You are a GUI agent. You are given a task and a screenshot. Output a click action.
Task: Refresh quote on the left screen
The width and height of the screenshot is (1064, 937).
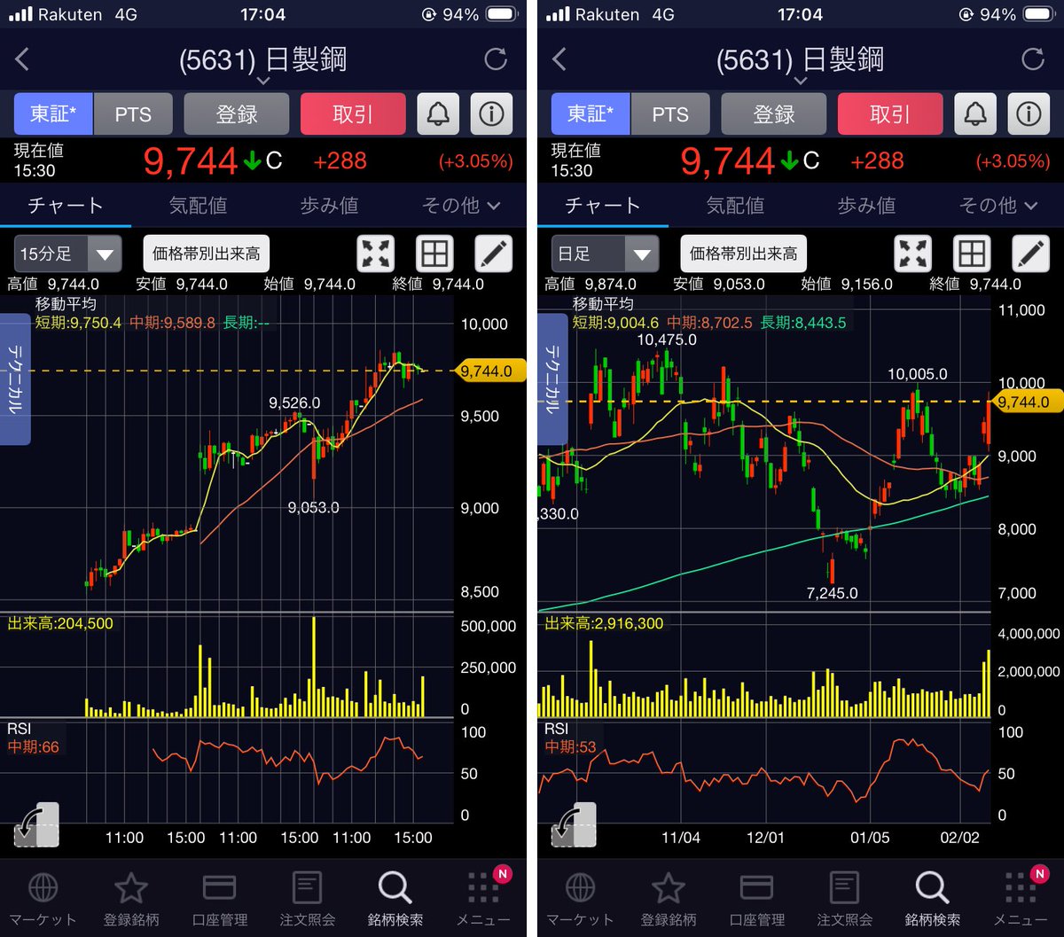496,59
